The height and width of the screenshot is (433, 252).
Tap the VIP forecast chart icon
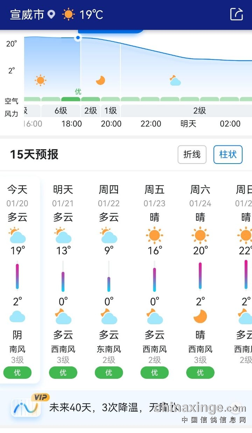(26, 407)
